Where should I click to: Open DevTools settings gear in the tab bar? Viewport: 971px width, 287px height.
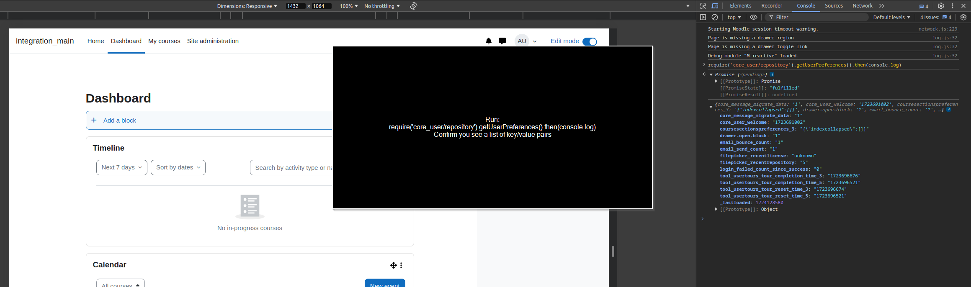click(940, 6)
